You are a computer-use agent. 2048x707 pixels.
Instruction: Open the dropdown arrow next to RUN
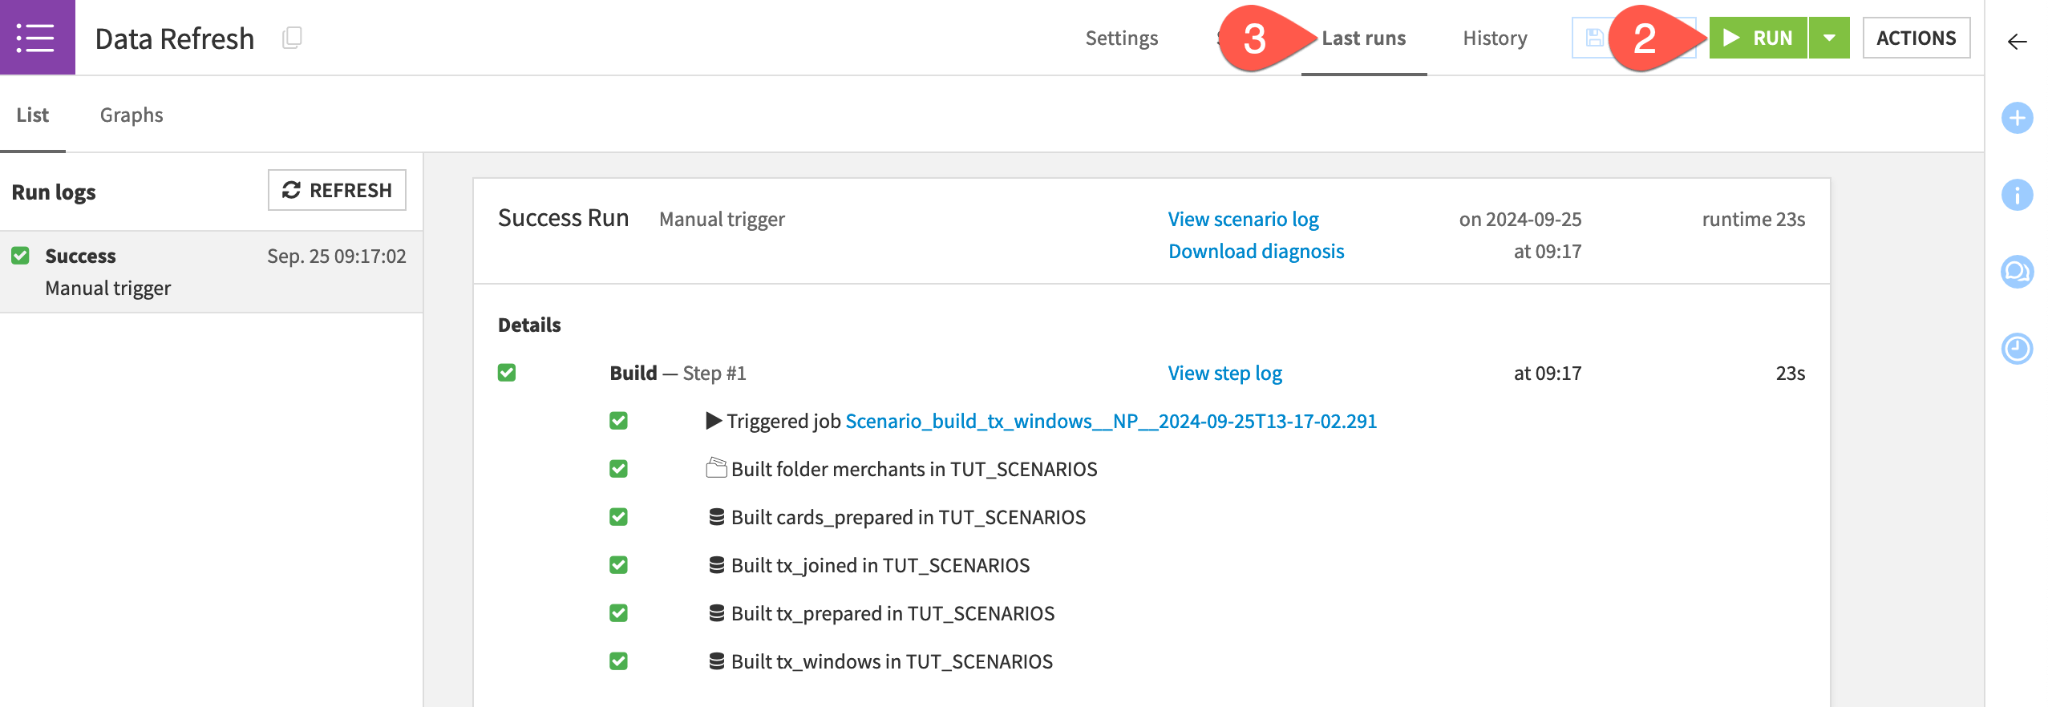pos(1829,38)
